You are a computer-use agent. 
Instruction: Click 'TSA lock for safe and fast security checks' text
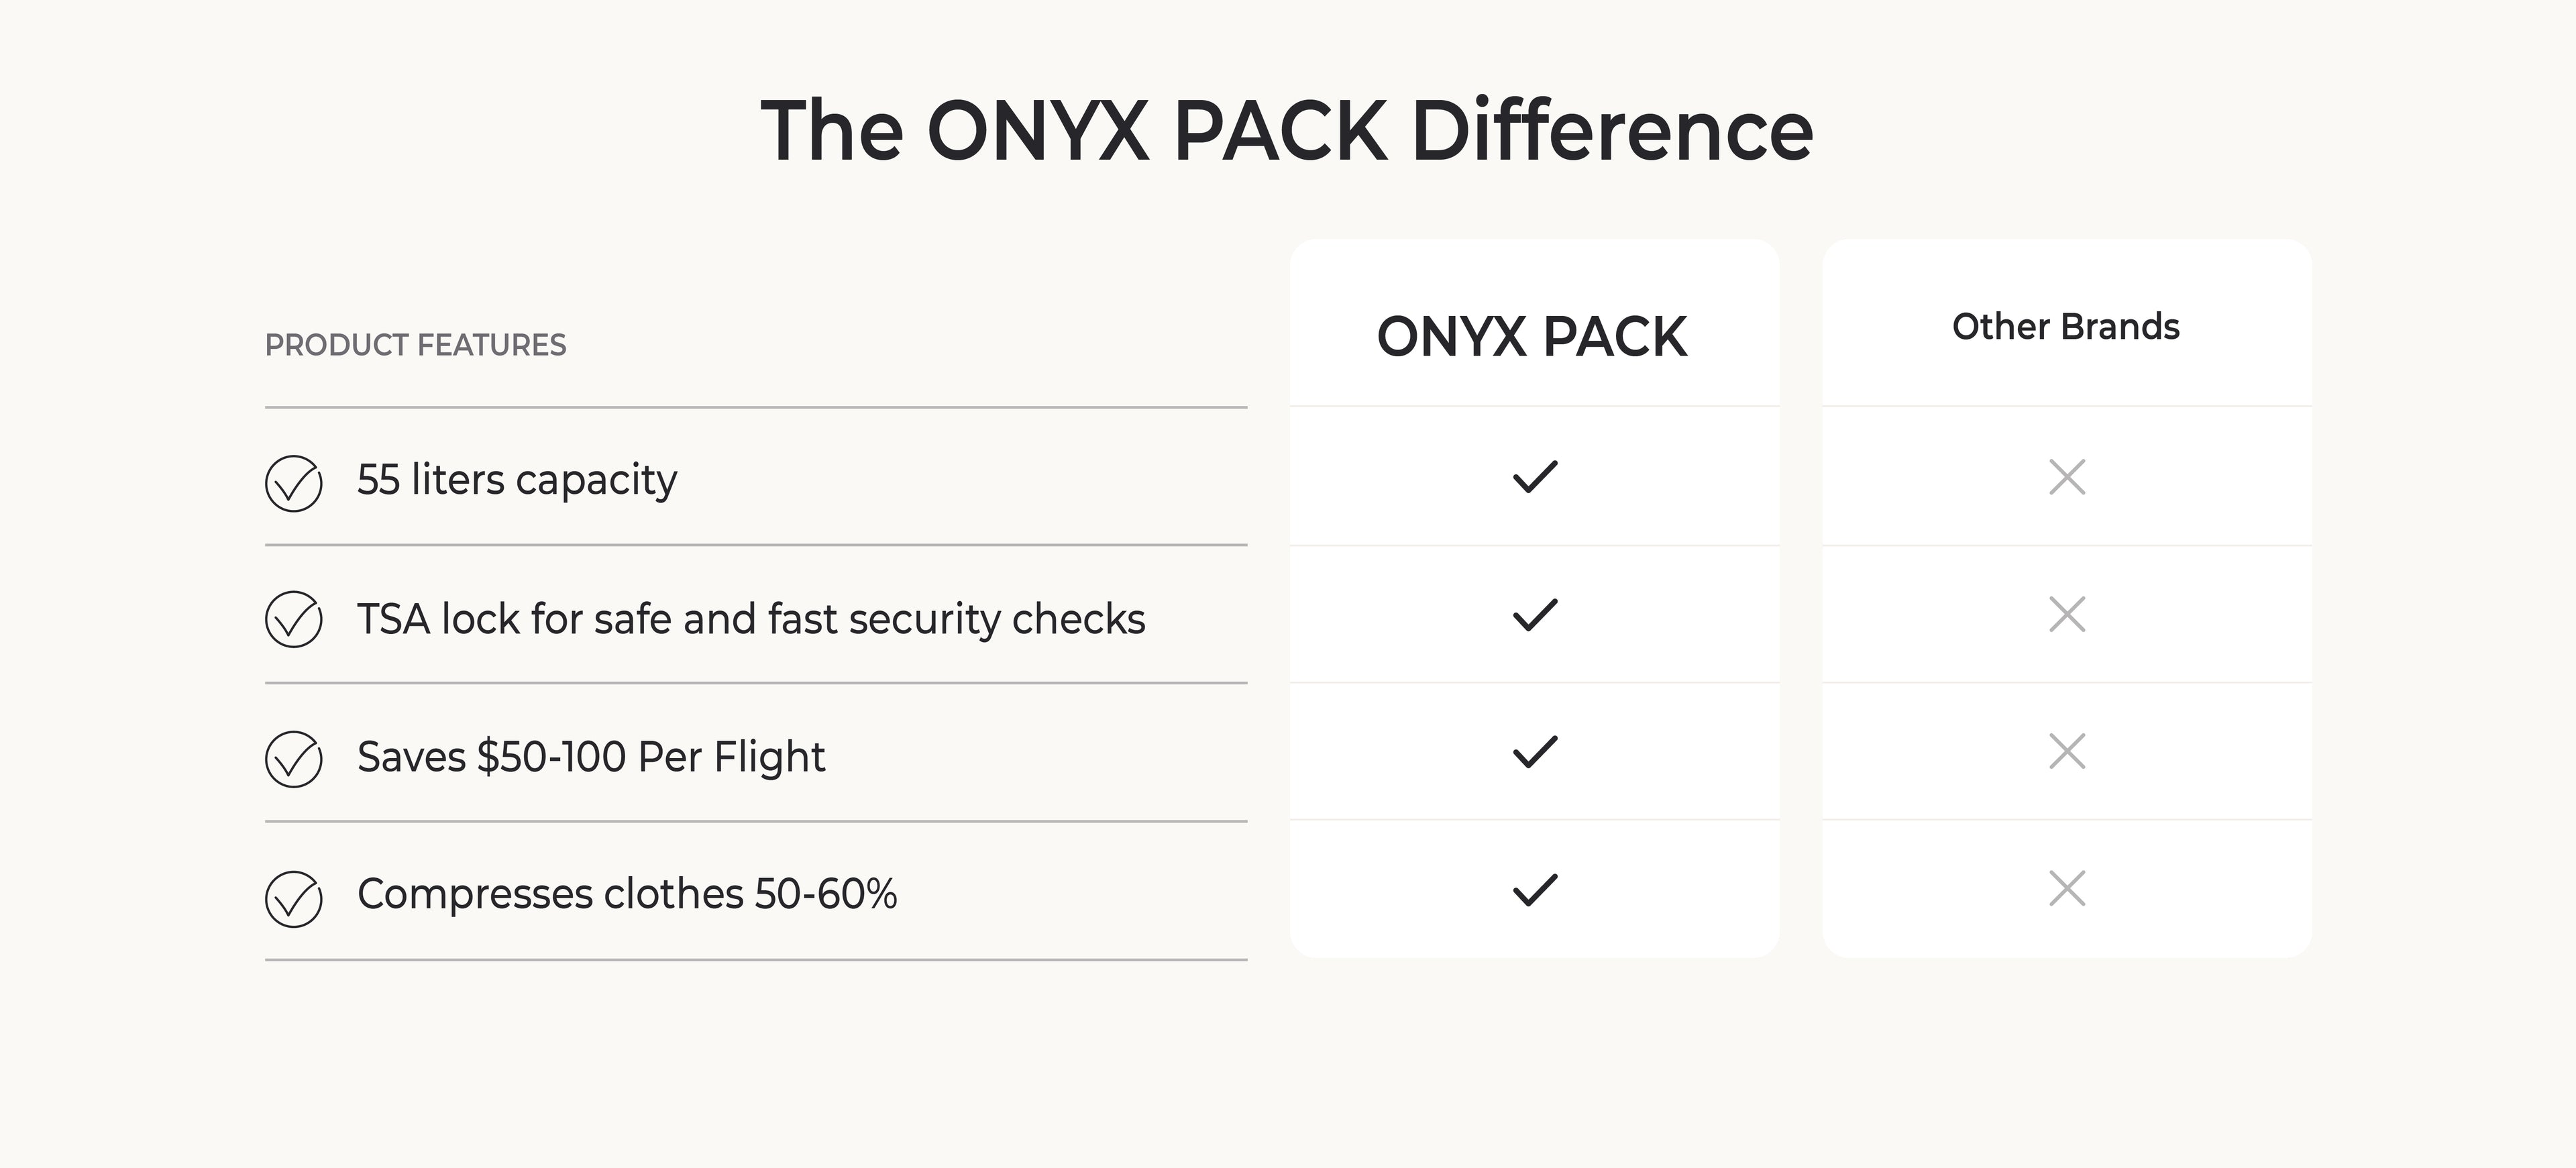pos(751,619)
